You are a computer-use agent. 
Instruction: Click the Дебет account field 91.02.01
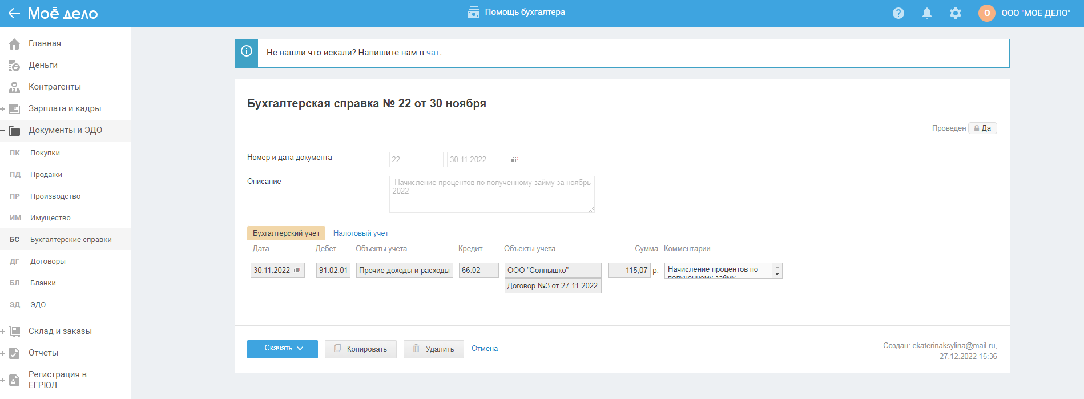tap(333, 270)
